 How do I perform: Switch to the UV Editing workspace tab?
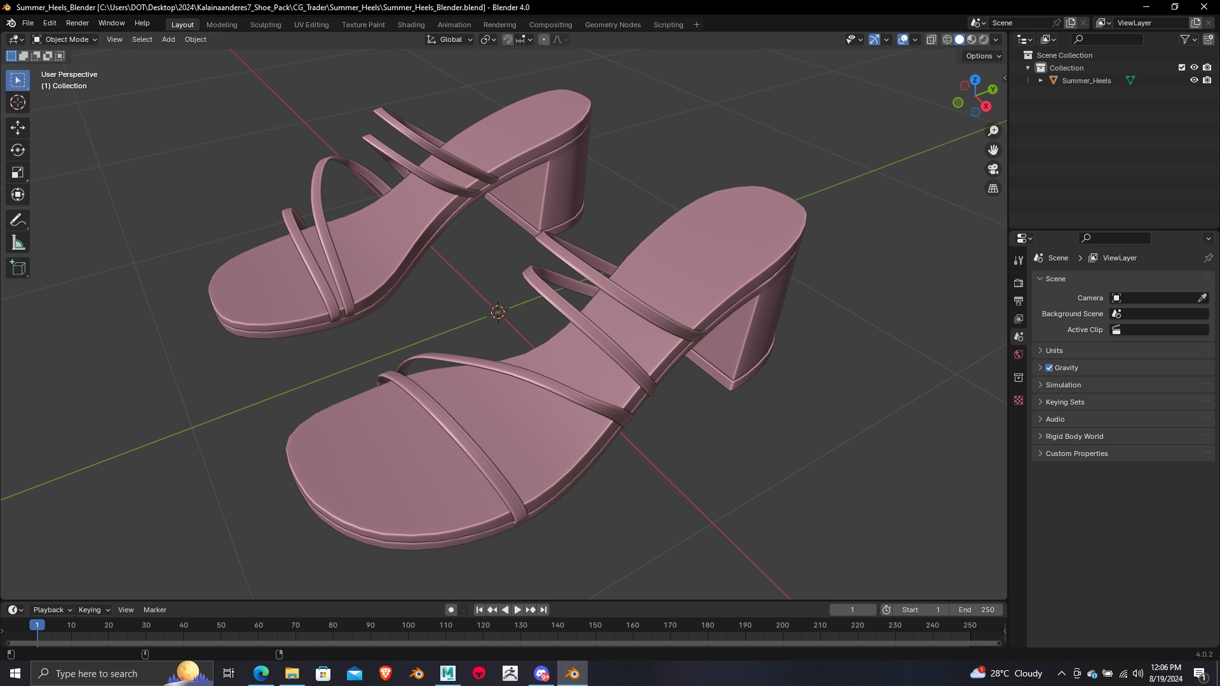[311, 25]
